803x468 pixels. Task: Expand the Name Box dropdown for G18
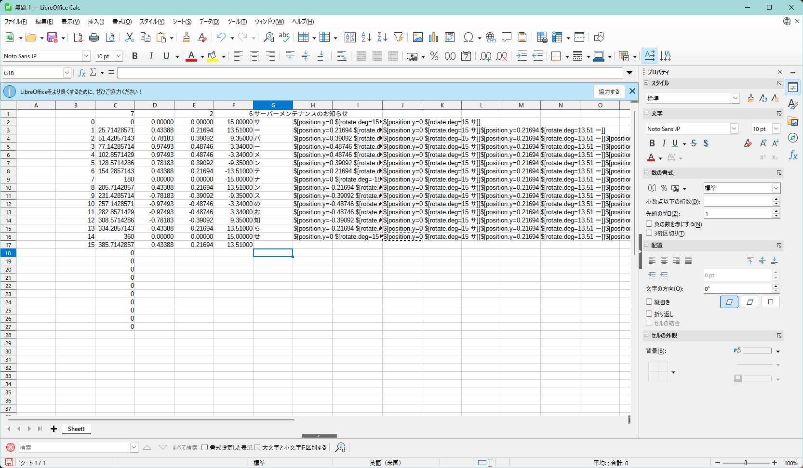[67, 73]
